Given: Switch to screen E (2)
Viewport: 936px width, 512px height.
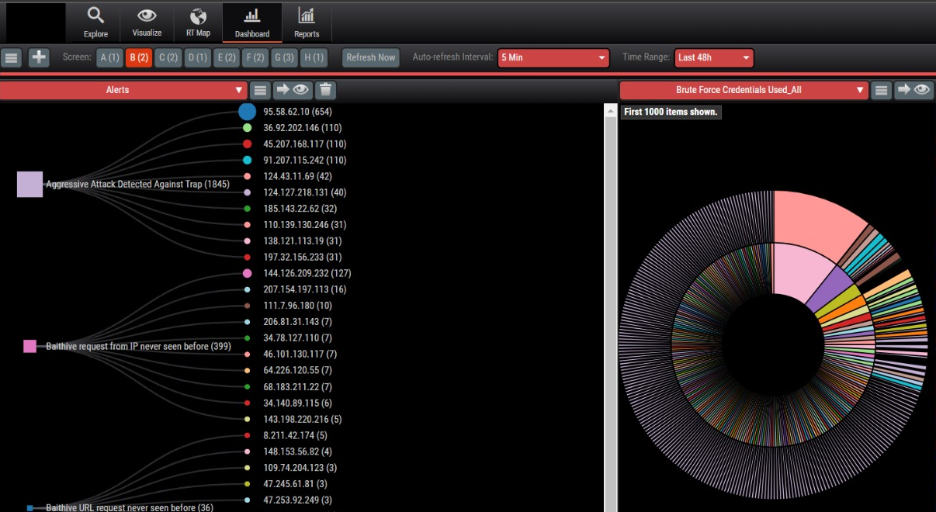Looking at the screenshot, I should [x=227, y=57].
